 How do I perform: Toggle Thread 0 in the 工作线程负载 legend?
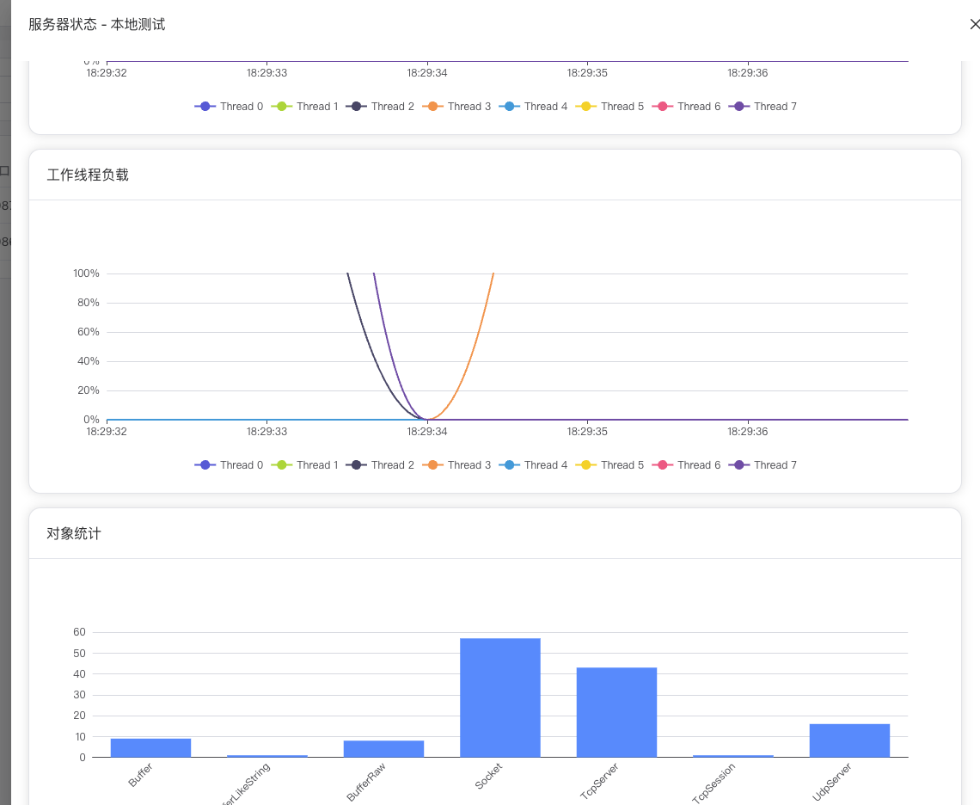pyautogui.click(x=230, y=465)
